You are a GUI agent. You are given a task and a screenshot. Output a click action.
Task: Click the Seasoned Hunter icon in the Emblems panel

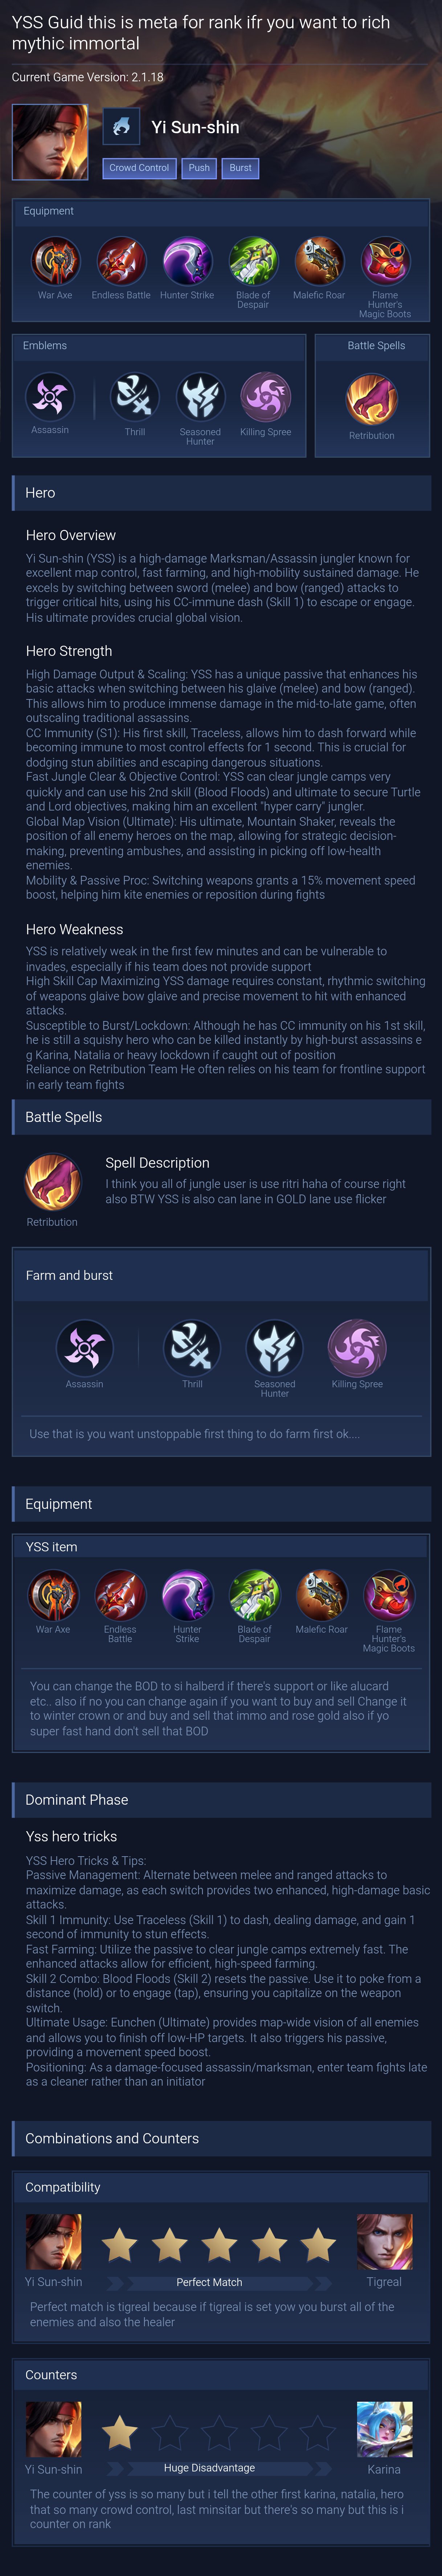point(200,397)
